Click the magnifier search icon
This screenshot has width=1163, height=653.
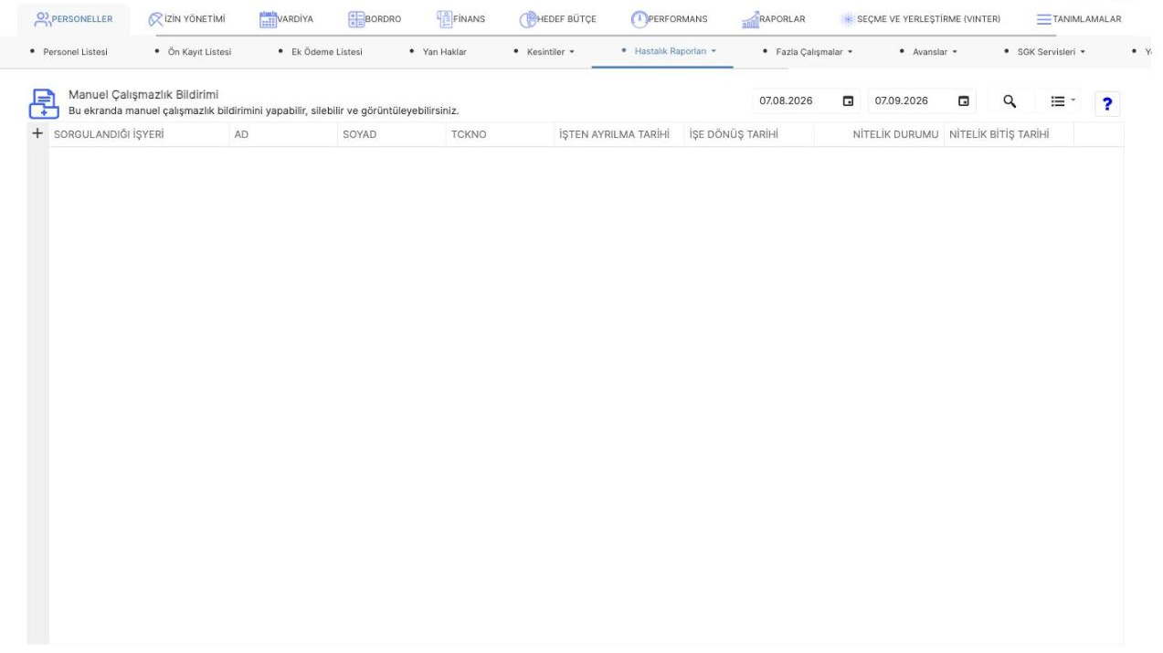[1010, 100]
